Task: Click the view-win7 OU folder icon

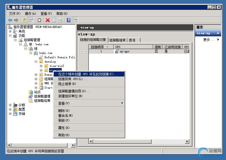Action: [x=46, y=66]
